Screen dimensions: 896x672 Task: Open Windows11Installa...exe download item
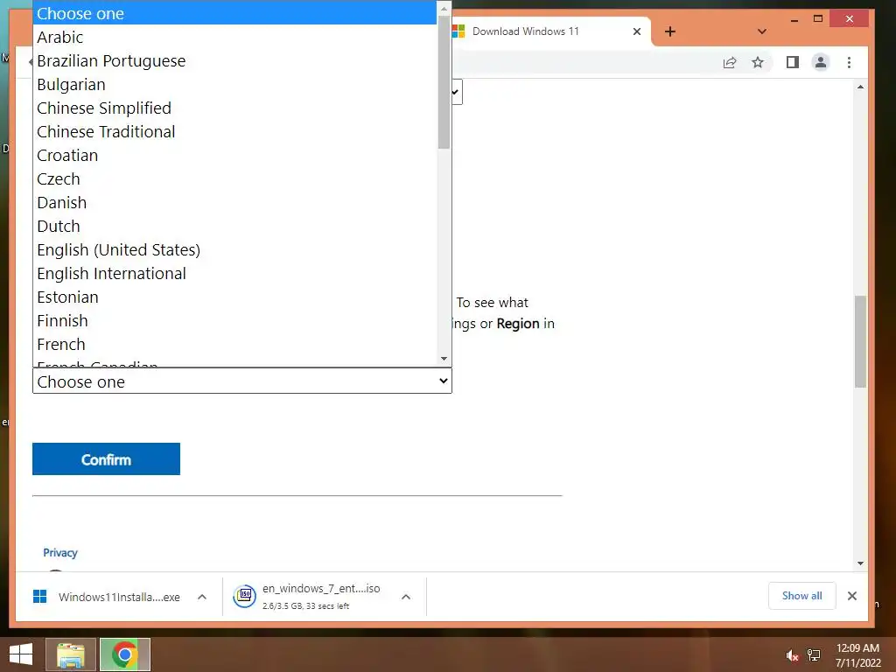(107, 597)
